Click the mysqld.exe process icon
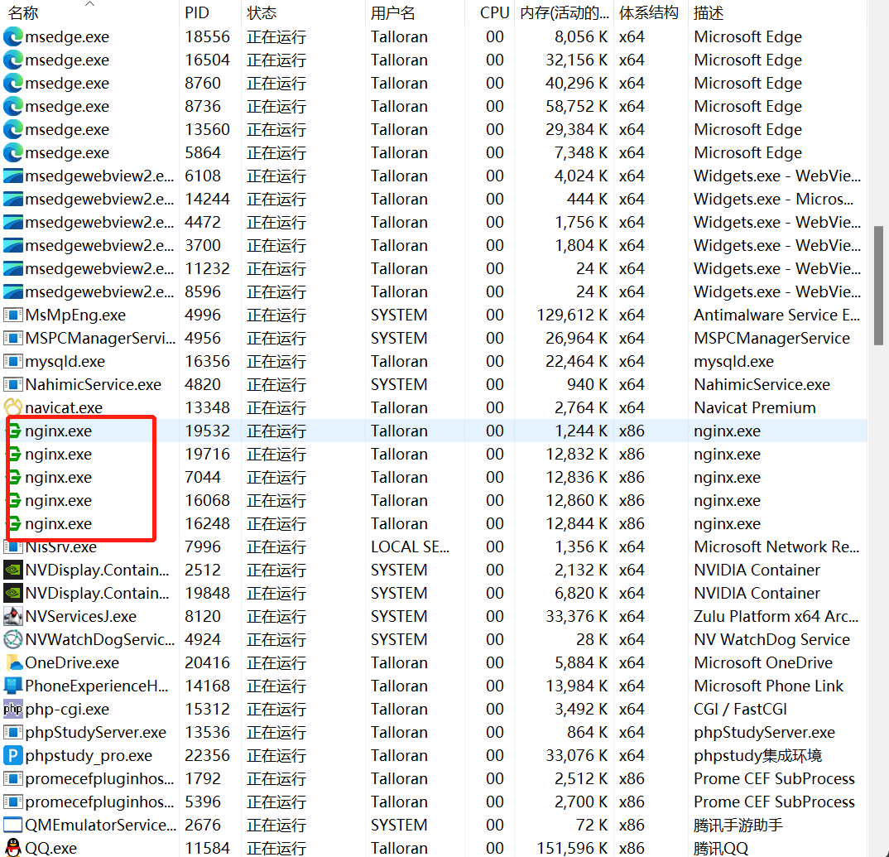This screenshot has width=889, height=857. pyautogui.click(x=13, y=361)
